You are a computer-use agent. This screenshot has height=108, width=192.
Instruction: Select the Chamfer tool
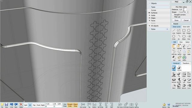click(x=179, y=68)
